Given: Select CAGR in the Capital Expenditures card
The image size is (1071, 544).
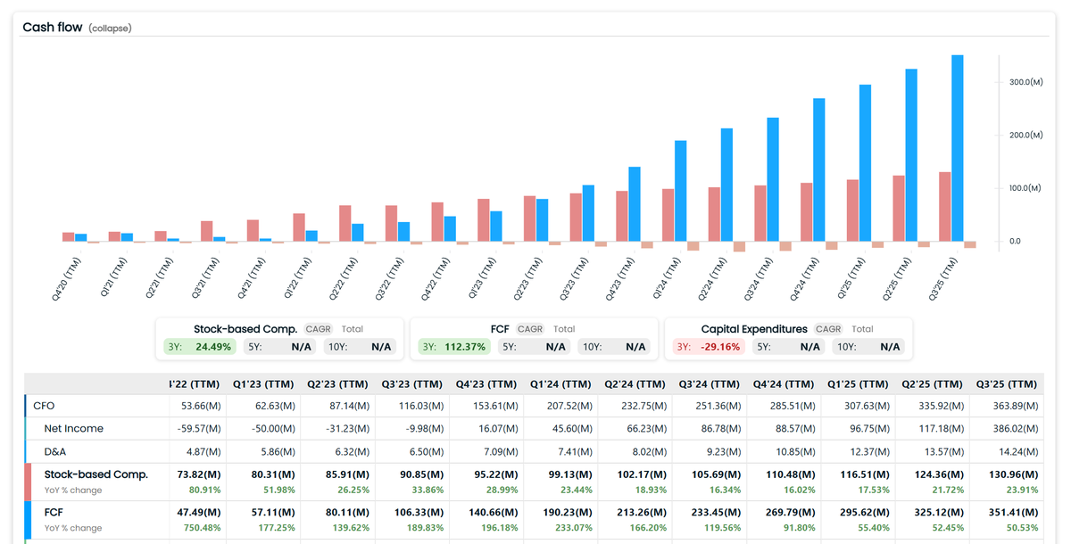Looking at the screenshot, I should (x=828, y=329).
